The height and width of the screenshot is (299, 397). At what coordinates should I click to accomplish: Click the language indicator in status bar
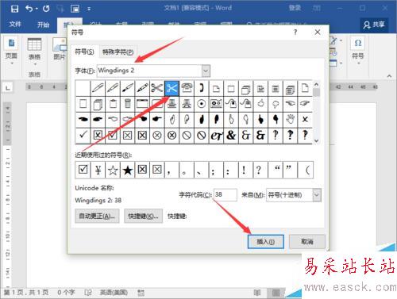[114, 293]
